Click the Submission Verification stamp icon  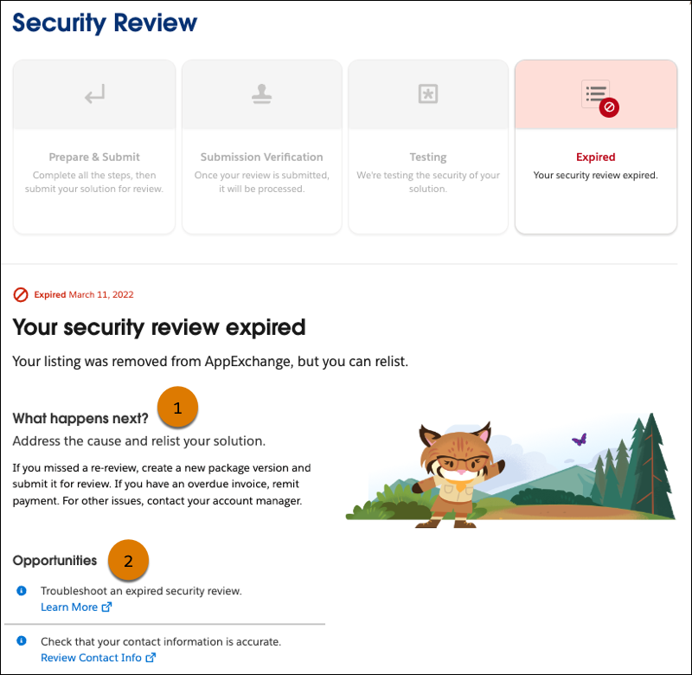coord(261,95)
